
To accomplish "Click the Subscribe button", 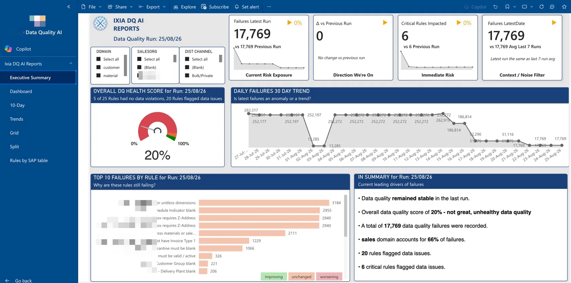I will click(x=215, y=7).
